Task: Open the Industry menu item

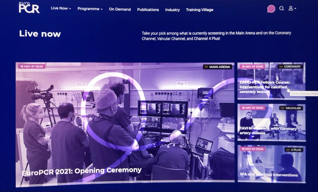Action: pos(173,10)
